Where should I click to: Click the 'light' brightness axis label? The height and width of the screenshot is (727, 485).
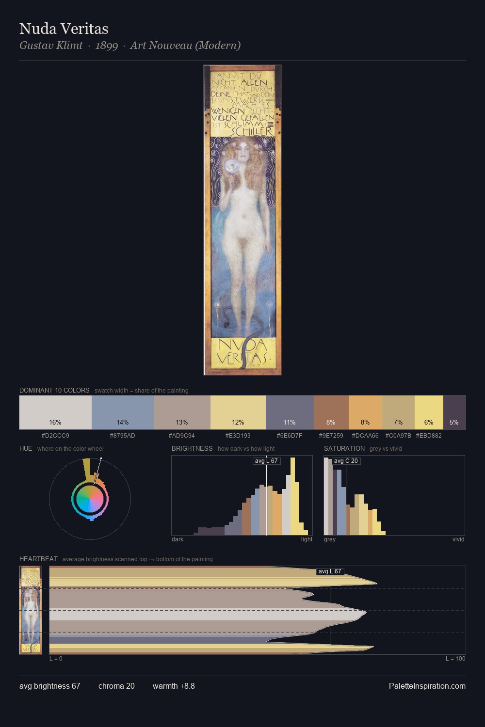(x=307, y=539)
